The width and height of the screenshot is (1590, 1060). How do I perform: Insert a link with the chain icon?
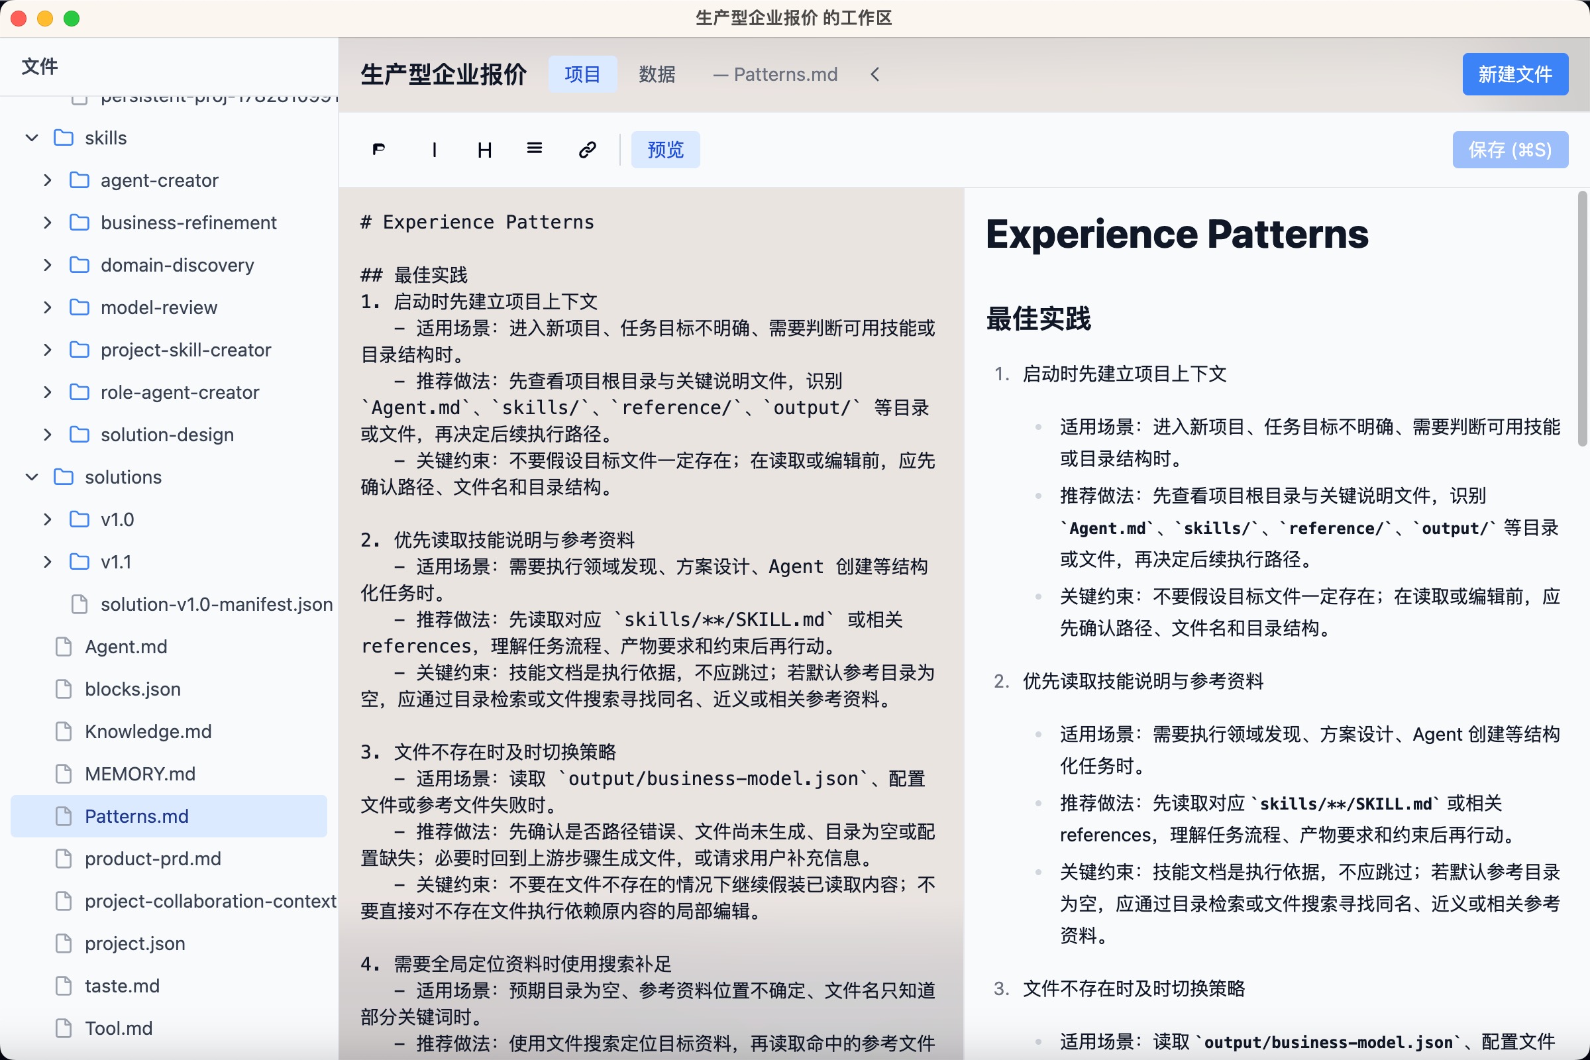(587, 150)
